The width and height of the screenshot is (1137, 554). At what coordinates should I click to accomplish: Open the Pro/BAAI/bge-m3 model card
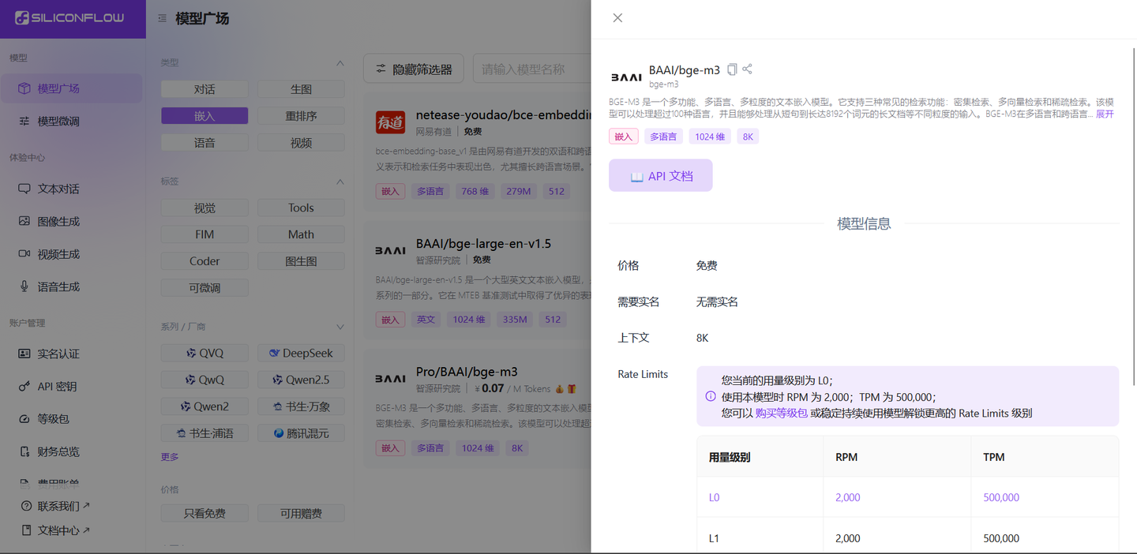tap(478, 409)
